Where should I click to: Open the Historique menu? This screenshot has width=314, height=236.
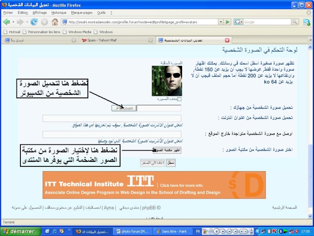pos(59,13)
